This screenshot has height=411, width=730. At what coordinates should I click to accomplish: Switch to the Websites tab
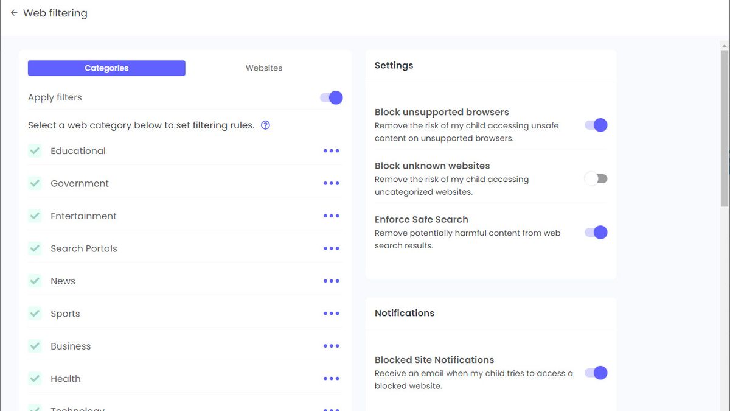tap(263, 68)
